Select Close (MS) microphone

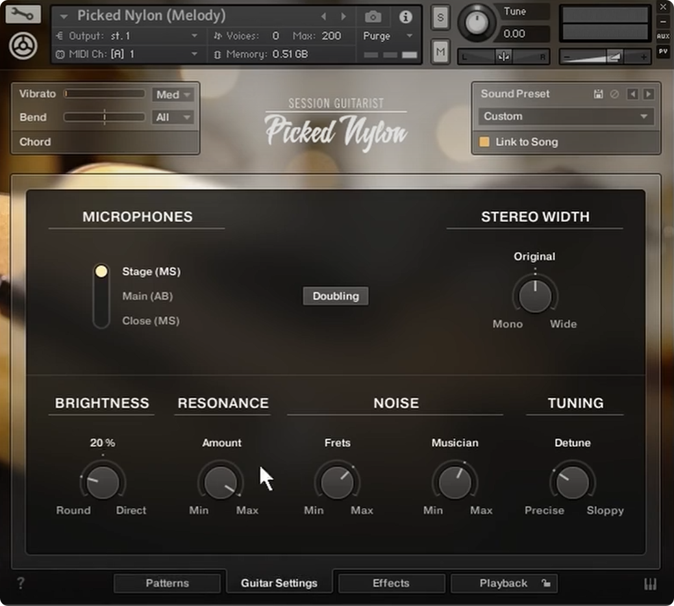[151, 320]
